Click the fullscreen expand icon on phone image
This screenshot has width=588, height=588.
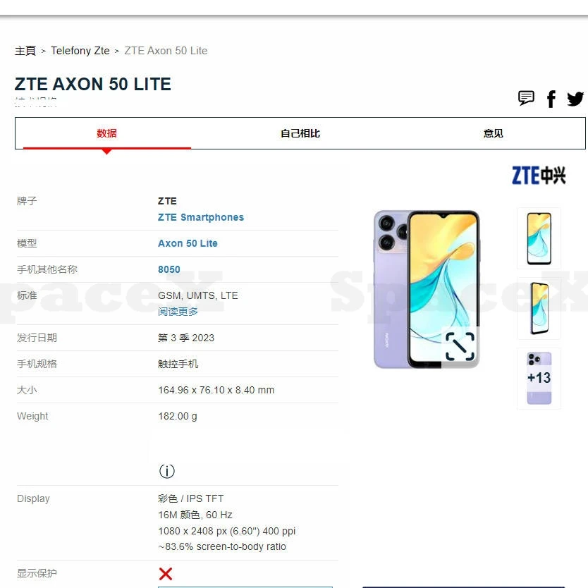pyautogui.click(x=460, y=346)
